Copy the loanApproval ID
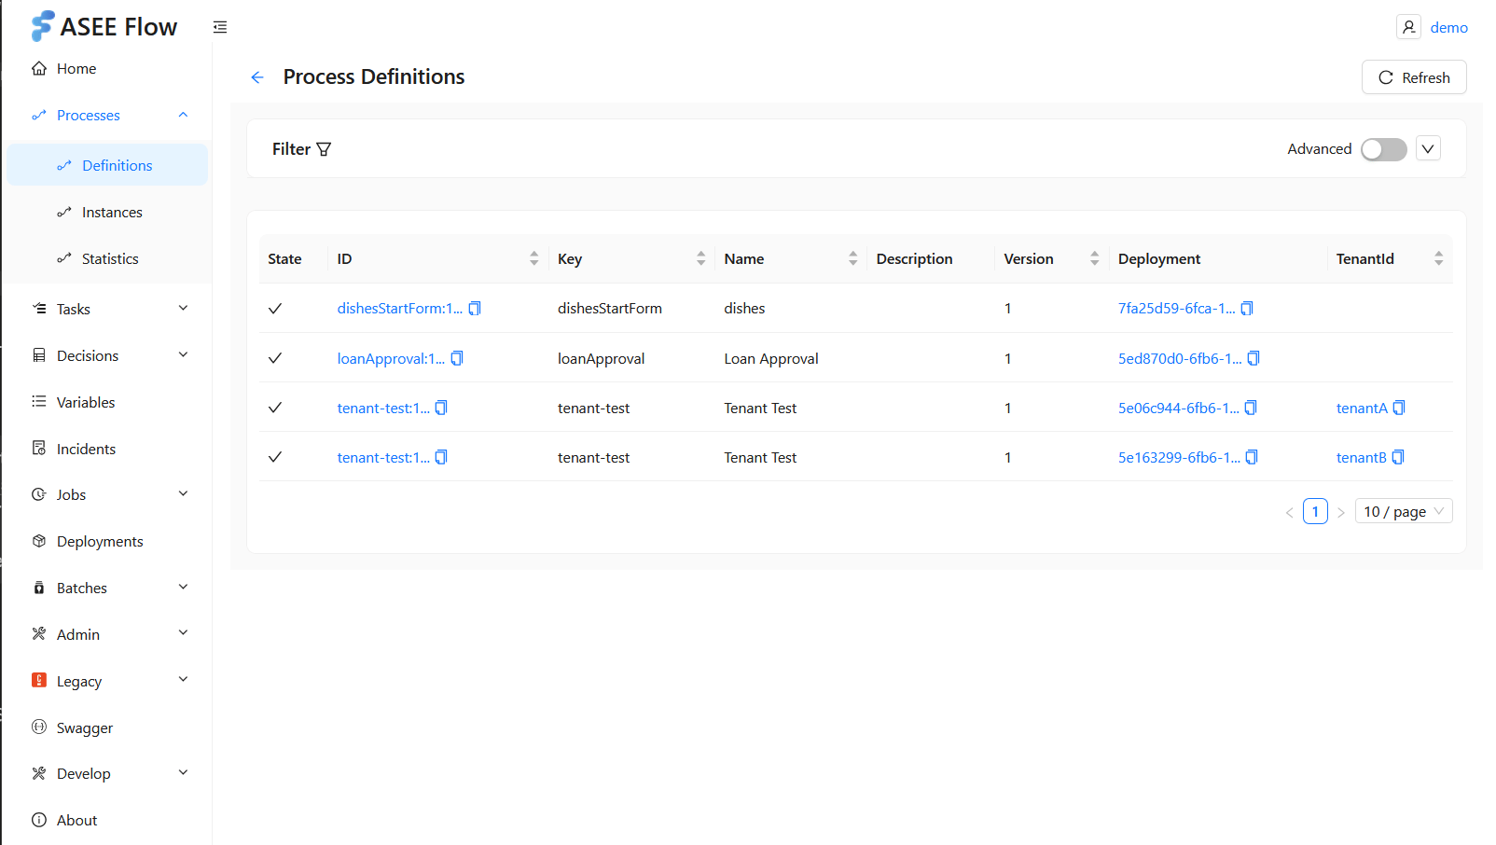 tap(457, 358)
